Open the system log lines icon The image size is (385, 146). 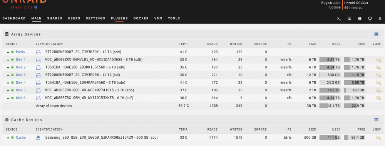tap(380, 18)
